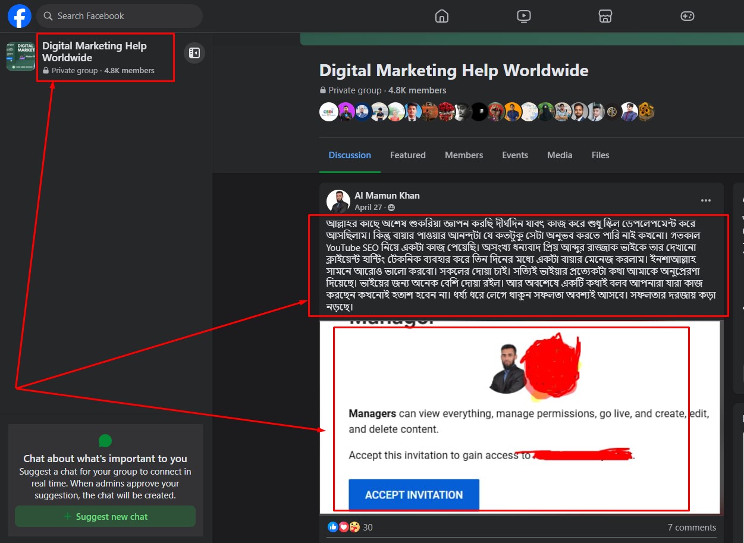
Task: Open the Video (Watch) icon
Action: 524,16
